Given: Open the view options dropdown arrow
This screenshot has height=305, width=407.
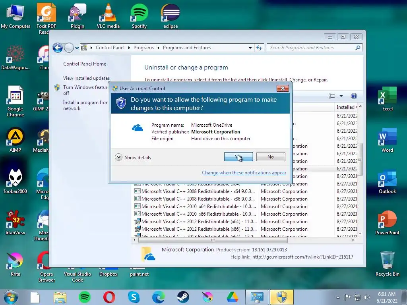Looking at the screenshot, I should [341, 96].
